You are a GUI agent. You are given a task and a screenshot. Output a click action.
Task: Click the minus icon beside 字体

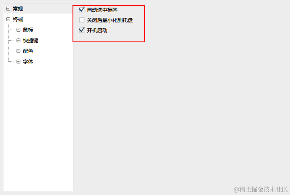[18, 61]
